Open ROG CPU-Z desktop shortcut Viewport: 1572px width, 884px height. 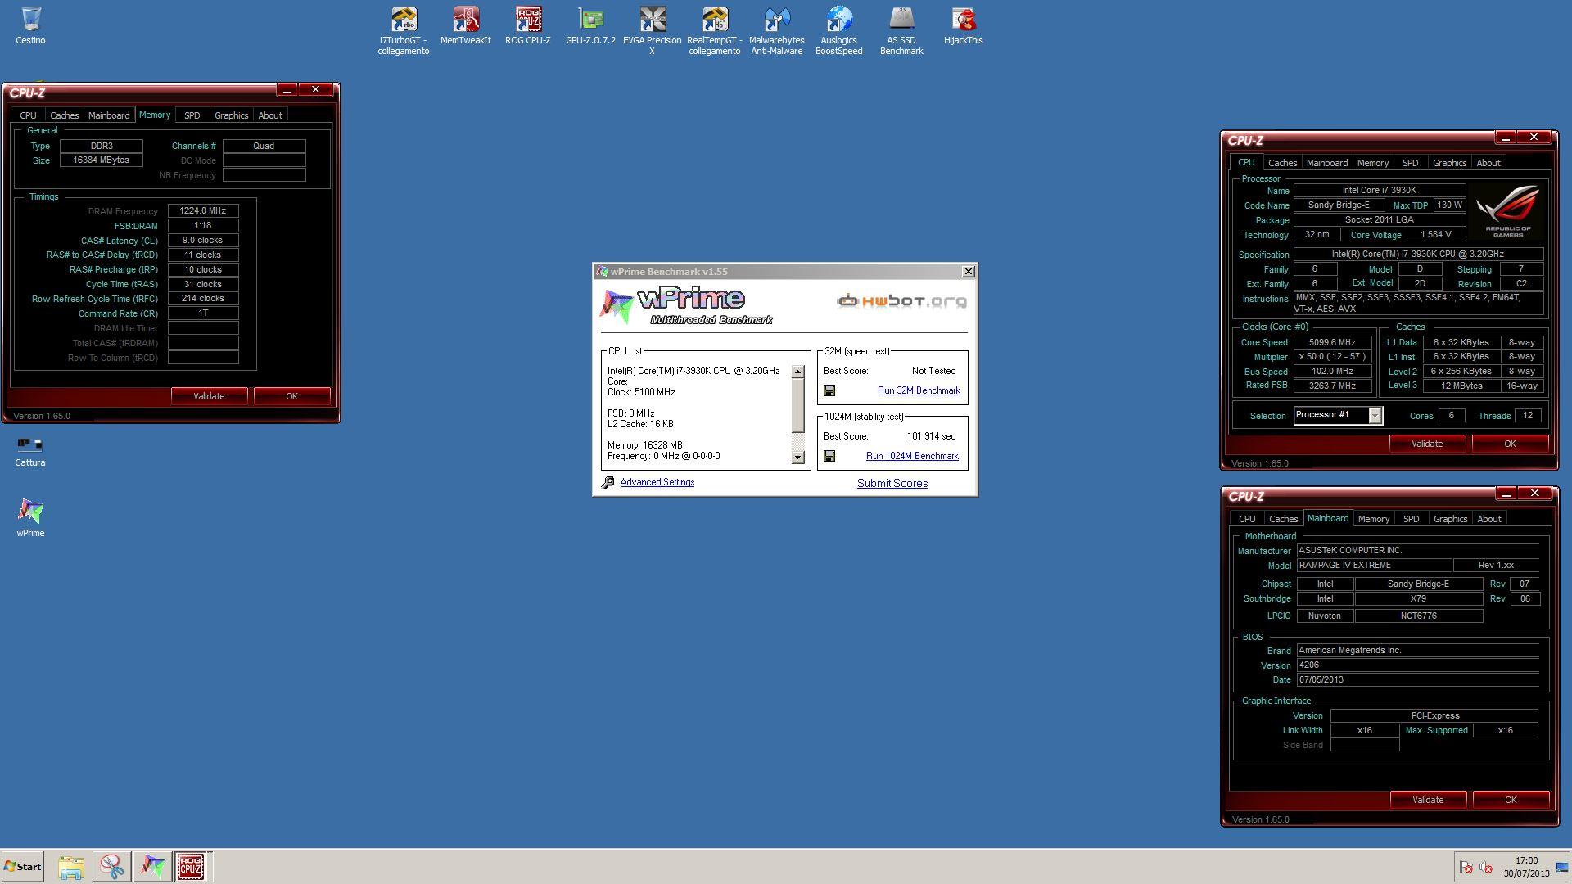[528, 25]
